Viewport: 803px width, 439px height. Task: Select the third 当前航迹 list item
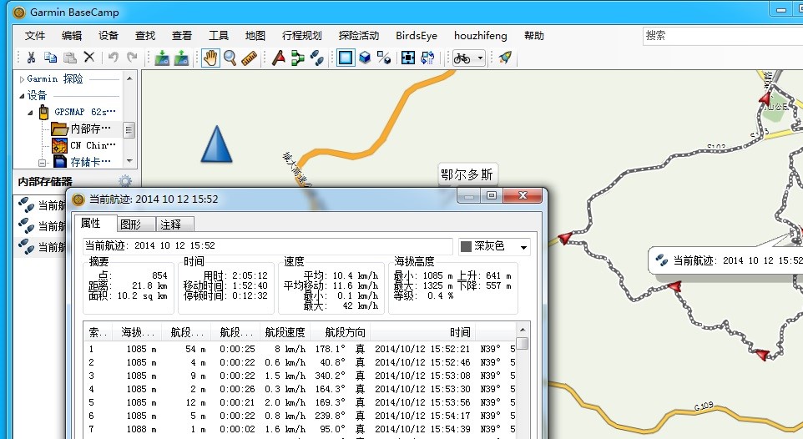pos(42,247)
